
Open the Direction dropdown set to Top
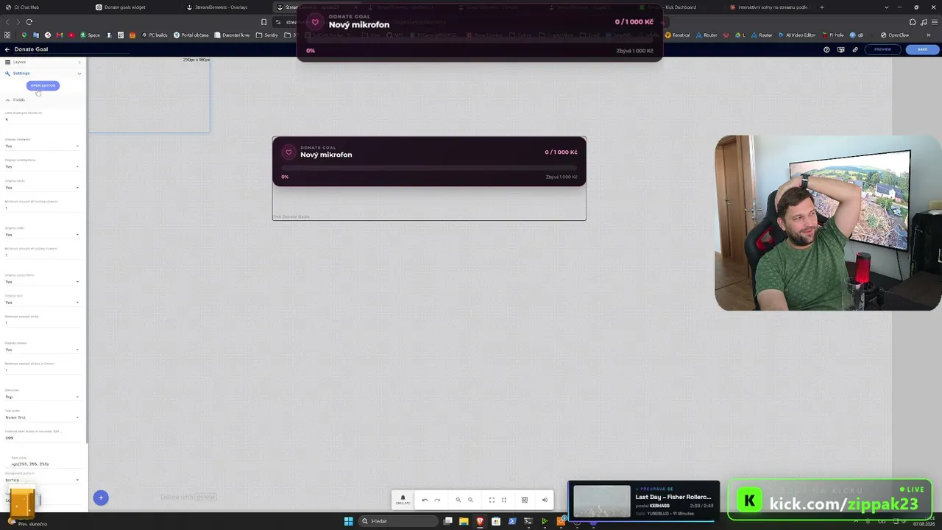coord(42,397)
